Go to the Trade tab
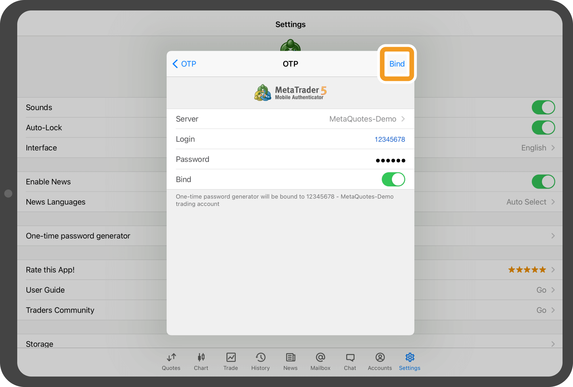Viewport: 573px width, 387px height. pyautogui.click(x=230, y=361)
